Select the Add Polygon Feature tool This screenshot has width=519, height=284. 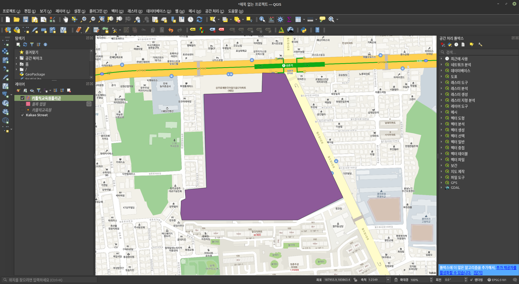105,30
